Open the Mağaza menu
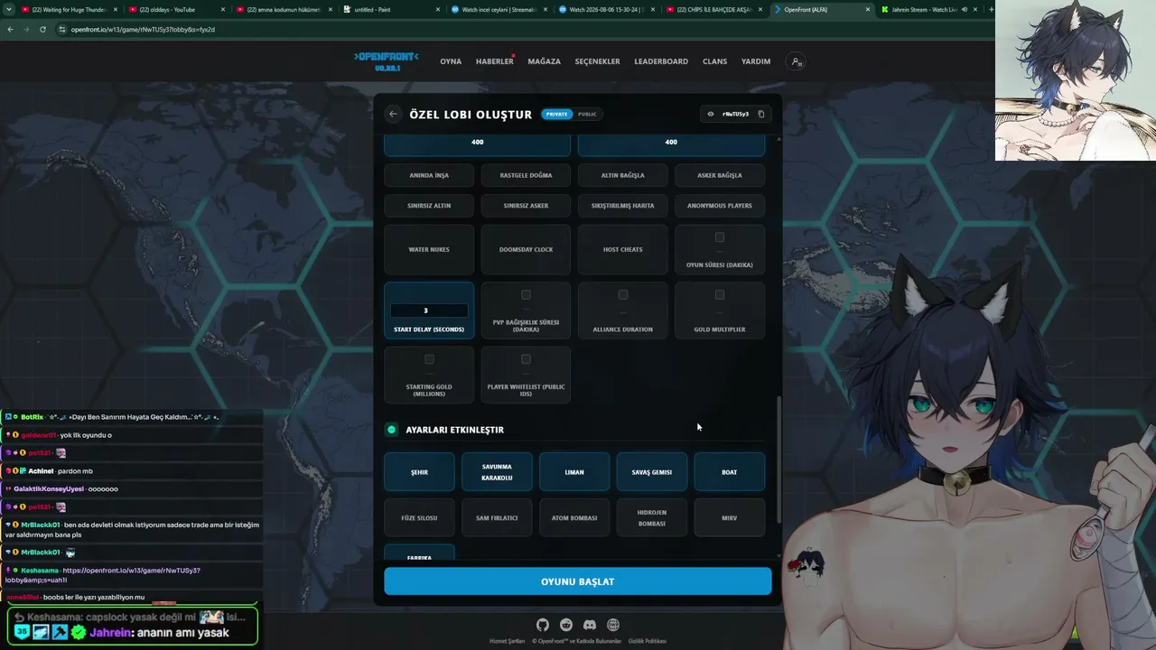The width and height of the screenshot is (1156, 650). point(545,61)
